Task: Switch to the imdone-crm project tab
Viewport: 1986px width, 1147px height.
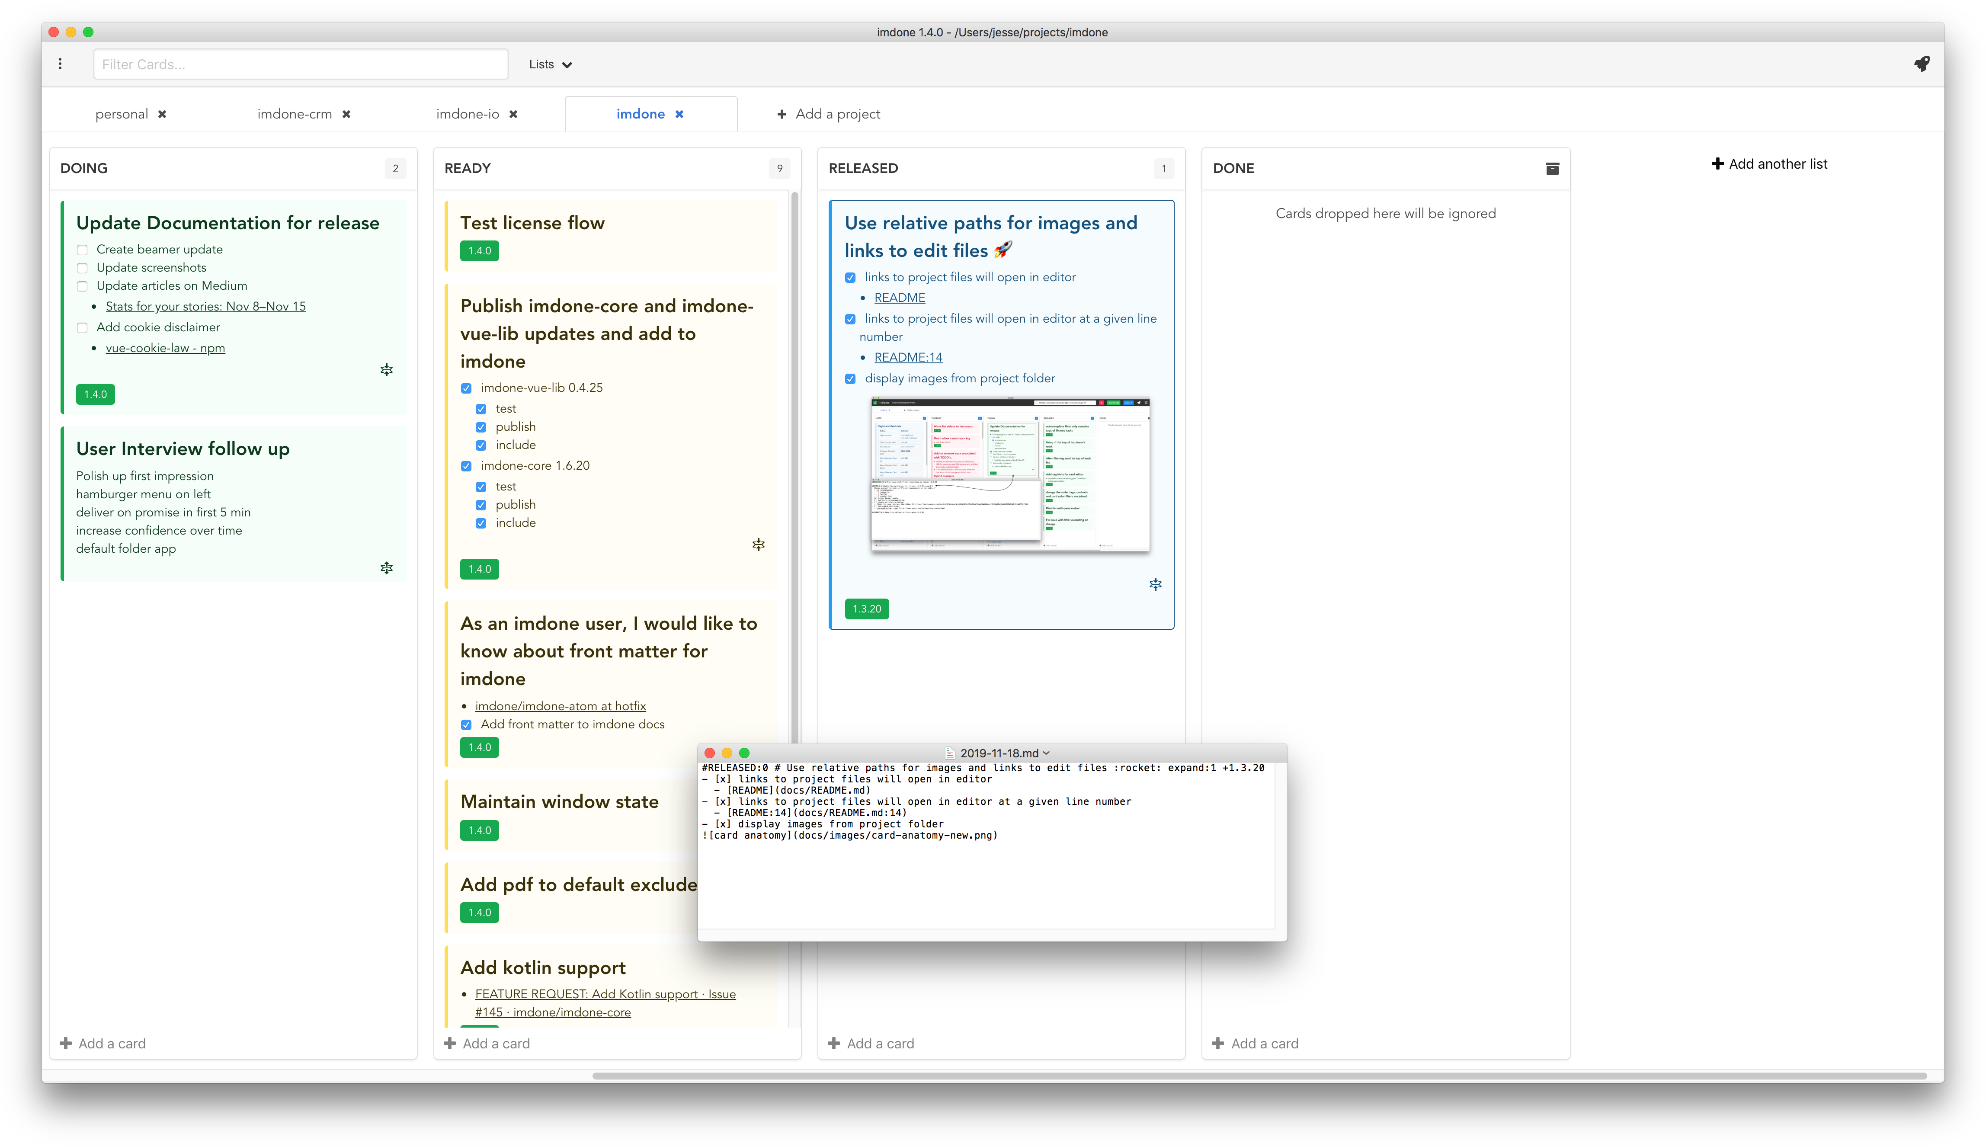Action: (295, 114)
